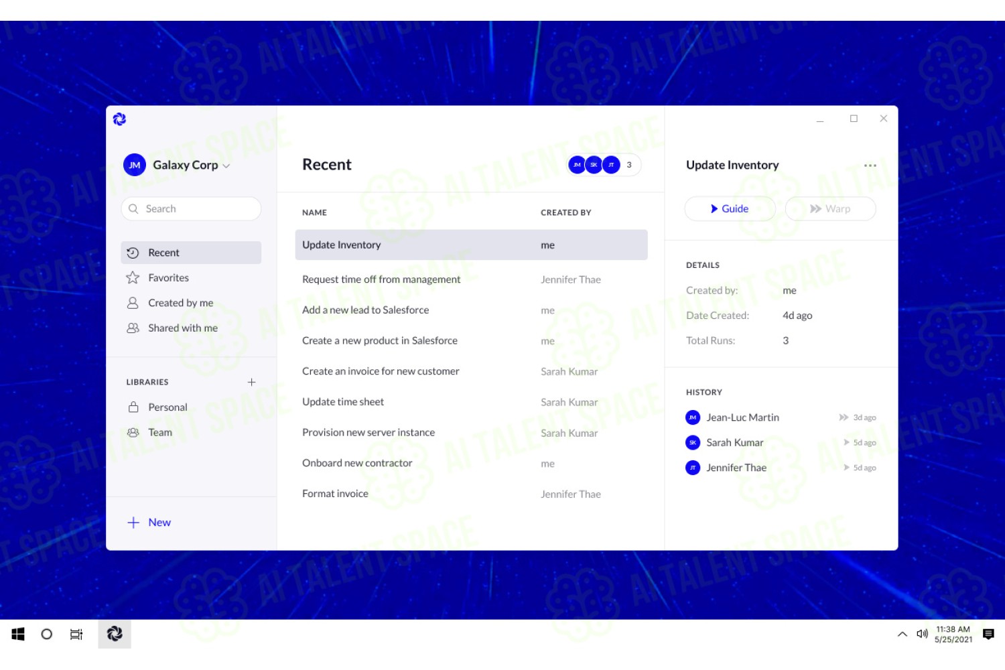Select Provision new server instance row

[471, 433]
